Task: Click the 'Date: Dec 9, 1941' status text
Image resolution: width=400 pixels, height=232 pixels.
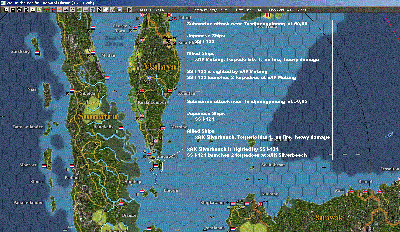Action: point(249,10)
